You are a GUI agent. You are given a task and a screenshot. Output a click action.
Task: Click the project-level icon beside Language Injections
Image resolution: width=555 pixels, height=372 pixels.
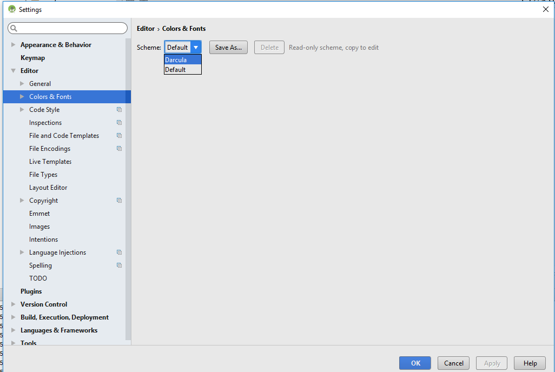tap(120, 253)
